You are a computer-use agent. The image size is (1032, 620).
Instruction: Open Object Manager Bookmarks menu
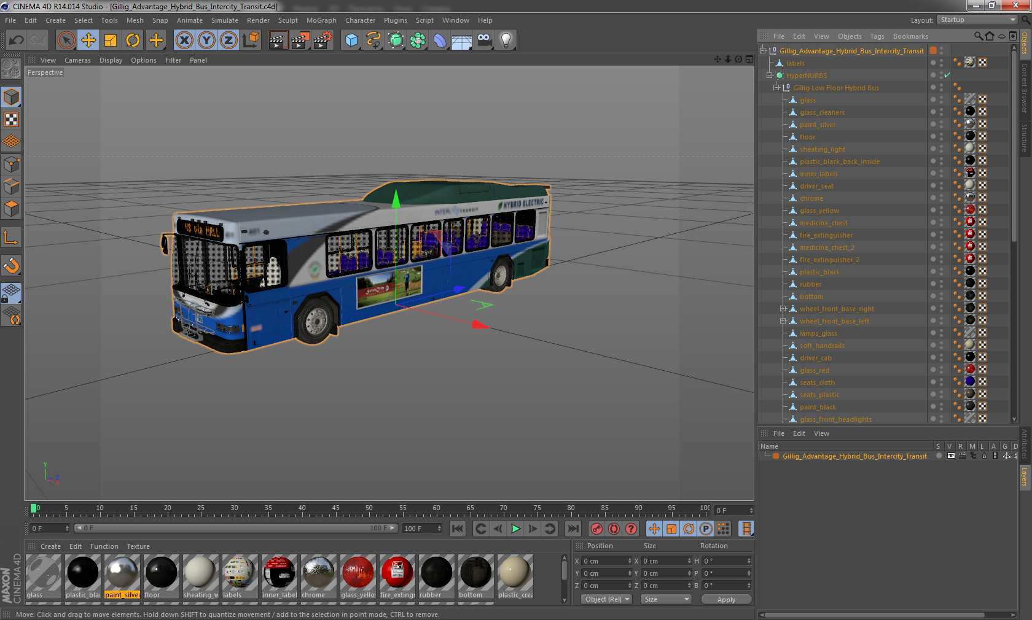[910, 36]
